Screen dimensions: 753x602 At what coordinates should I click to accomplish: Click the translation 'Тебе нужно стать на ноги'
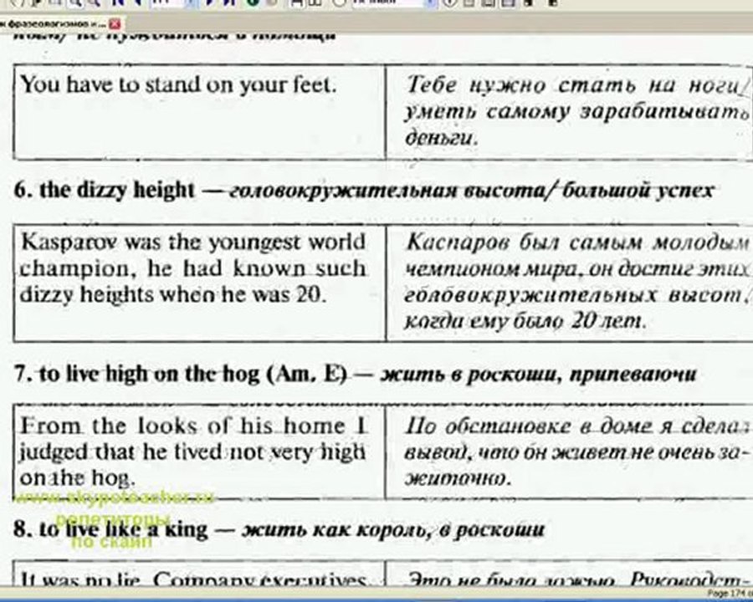(573, 85)
